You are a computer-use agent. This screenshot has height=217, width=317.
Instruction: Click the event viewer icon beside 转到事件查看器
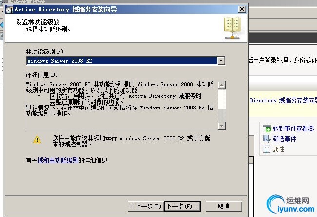(x=267, y=128)
